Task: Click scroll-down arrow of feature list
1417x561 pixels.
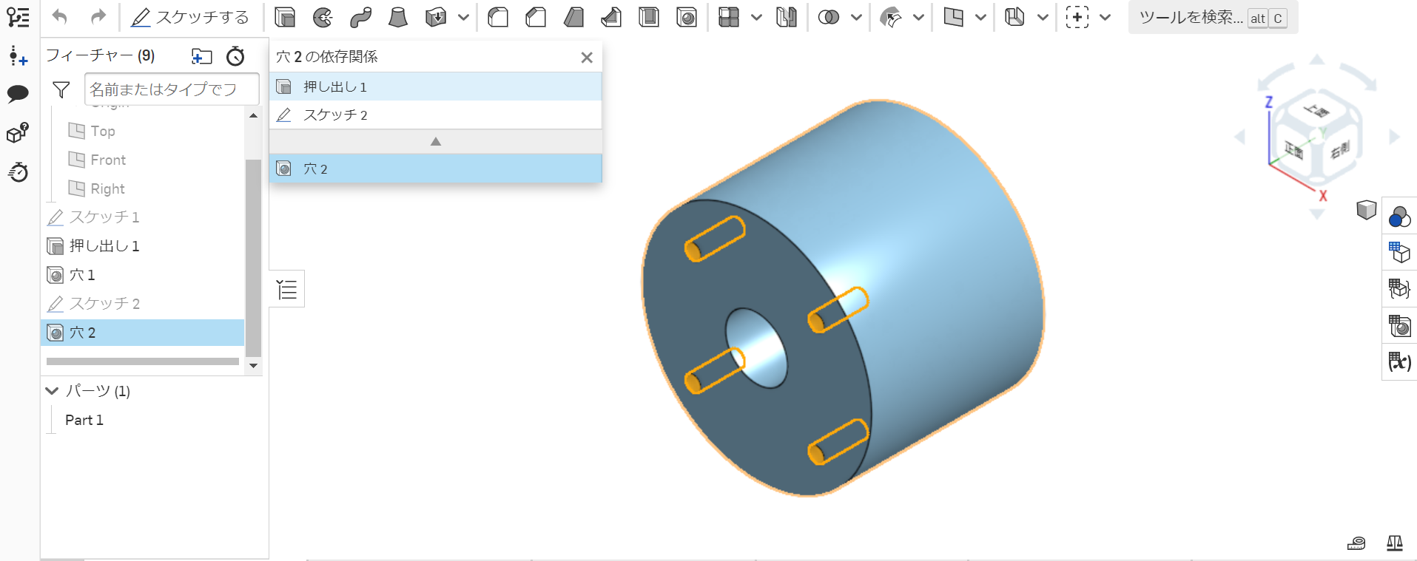Action: [x=253, y=365]
